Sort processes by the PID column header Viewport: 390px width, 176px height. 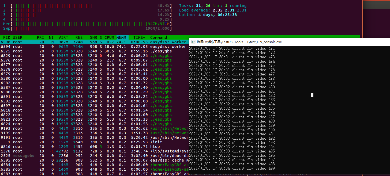[6, 37]
